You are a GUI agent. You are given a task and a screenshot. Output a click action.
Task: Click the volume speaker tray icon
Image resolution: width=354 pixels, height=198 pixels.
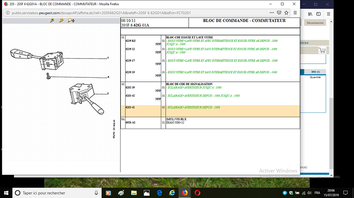pos(309,193)
